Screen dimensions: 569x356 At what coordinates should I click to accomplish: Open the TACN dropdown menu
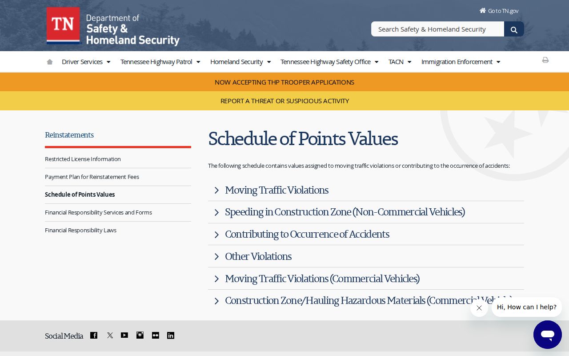tap(400, 62)
